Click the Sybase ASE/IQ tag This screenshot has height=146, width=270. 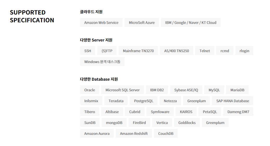click(186, 90)
